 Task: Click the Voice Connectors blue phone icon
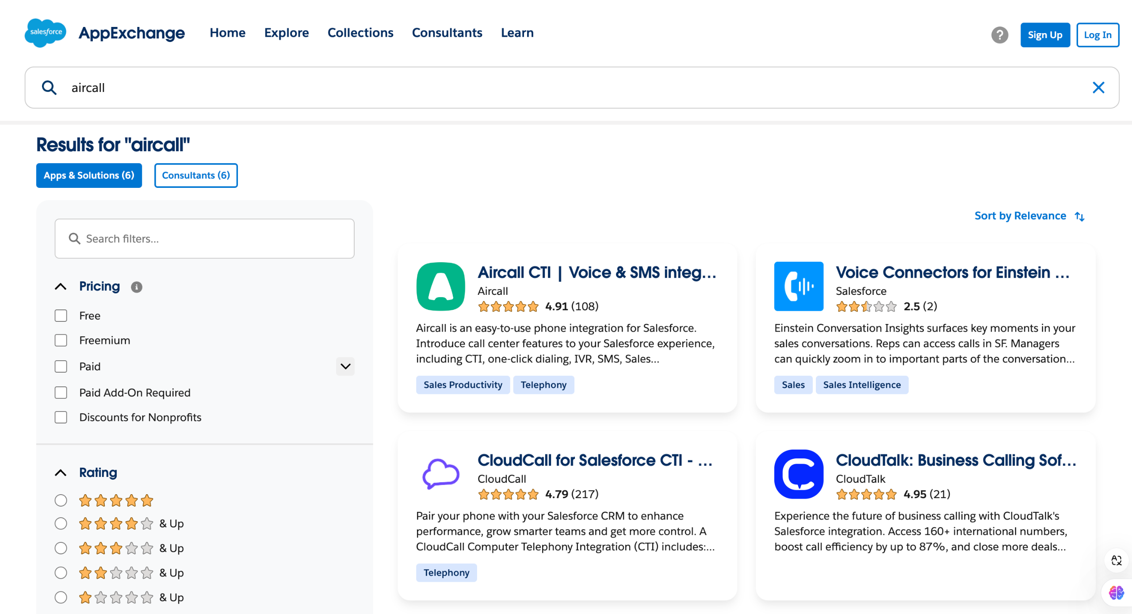[799, 286]
